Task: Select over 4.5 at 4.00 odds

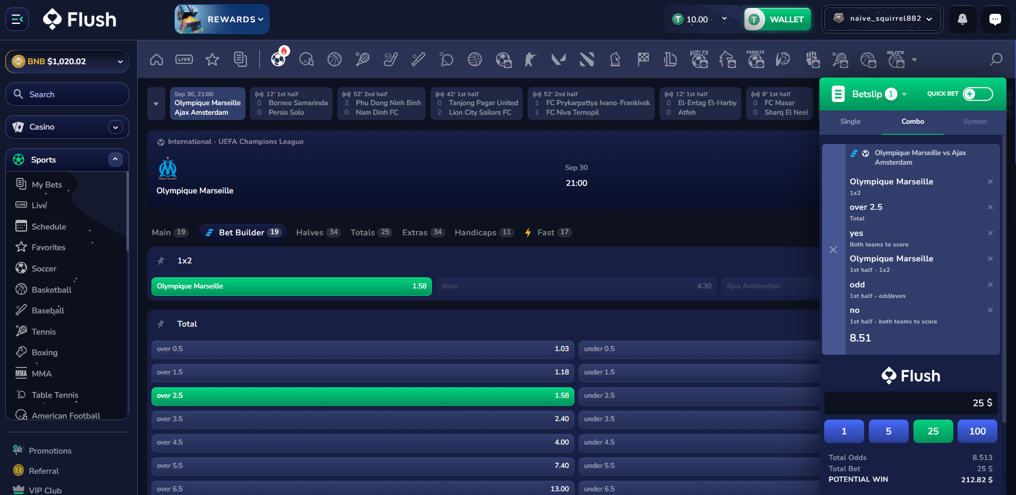Action: (x=363, y=442)
